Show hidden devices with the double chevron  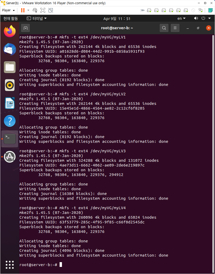pyautogui.click(x=142, y=10)
